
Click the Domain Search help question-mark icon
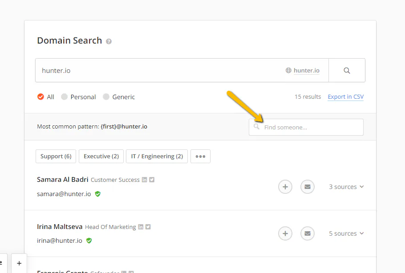pyautogui.click(x=109, y=41)
